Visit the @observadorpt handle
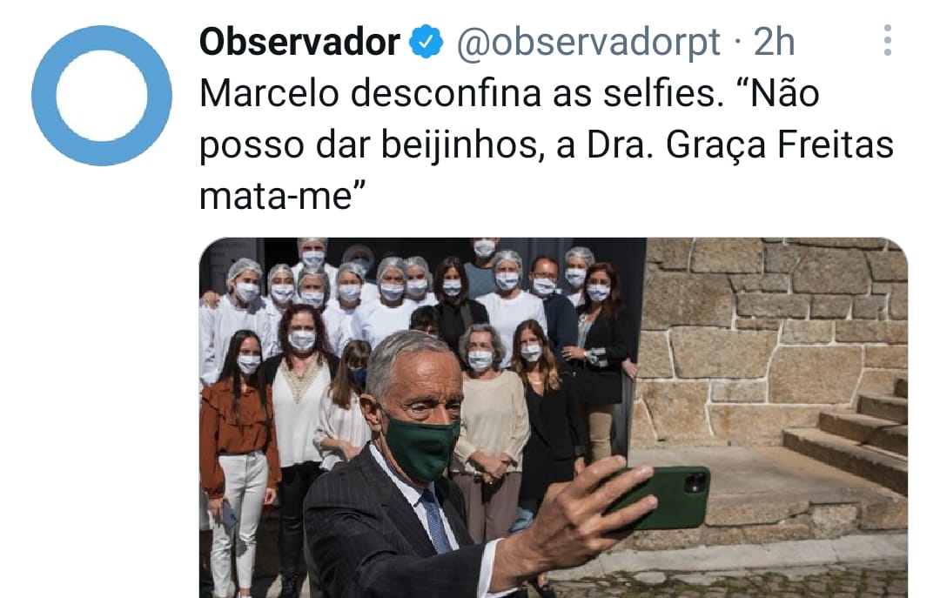Screen dimensions: 940x598 (x=588, y=44)
